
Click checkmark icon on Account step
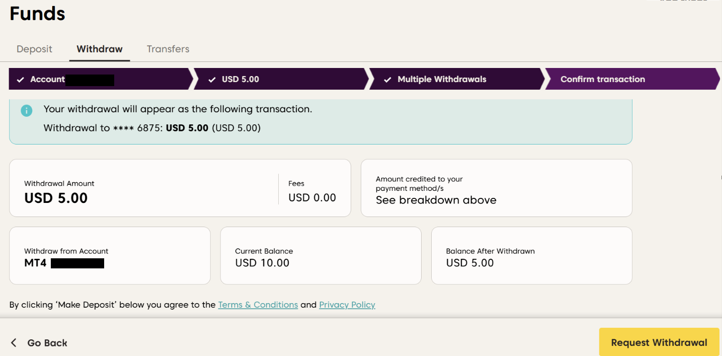click(x=21, y=80)
